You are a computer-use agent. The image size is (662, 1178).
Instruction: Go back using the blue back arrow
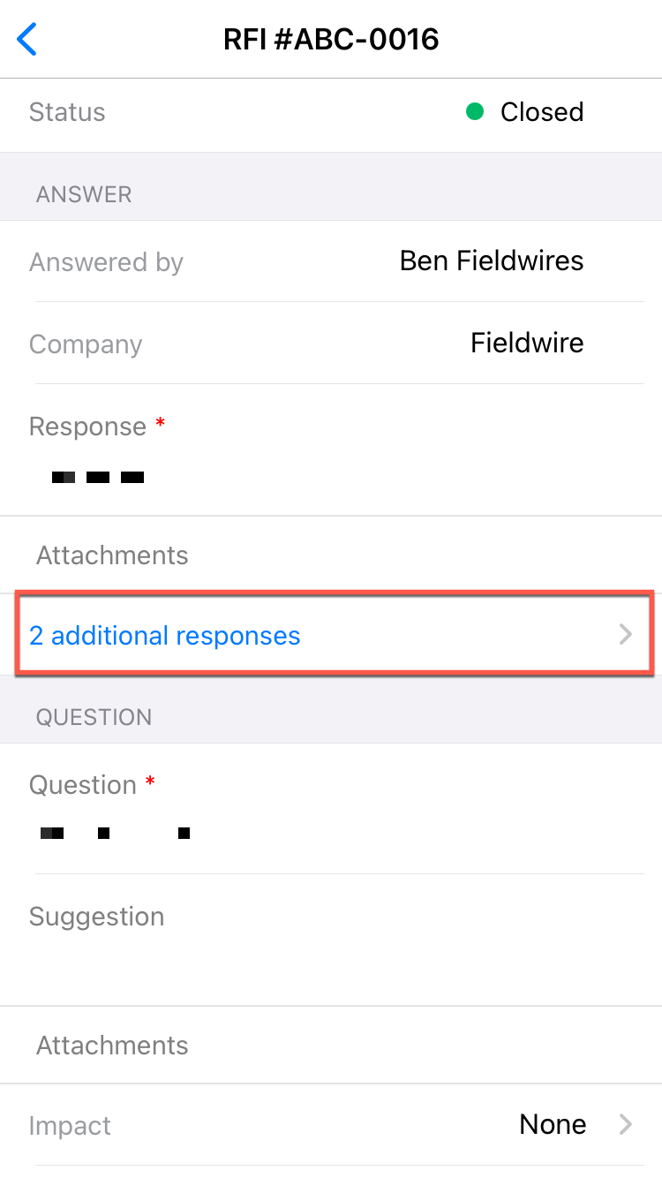pos(28,40)
